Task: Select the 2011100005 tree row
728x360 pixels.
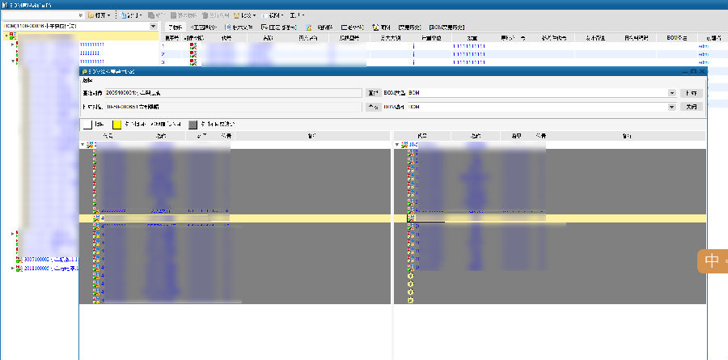Action: pyautogui.click(x=48, y=268)
